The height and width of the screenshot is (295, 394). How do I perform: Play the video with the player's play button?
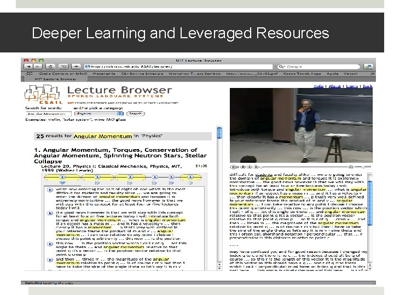[233, 167]
